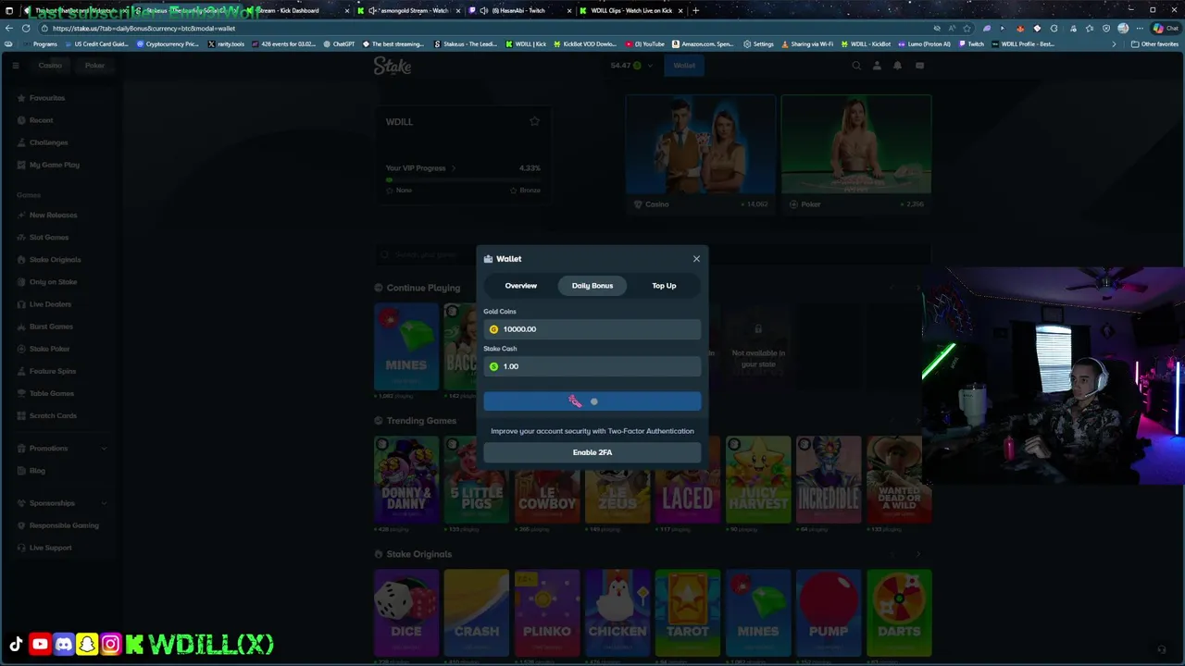Switch to the Overview tab in Wallet

[520, 286]
